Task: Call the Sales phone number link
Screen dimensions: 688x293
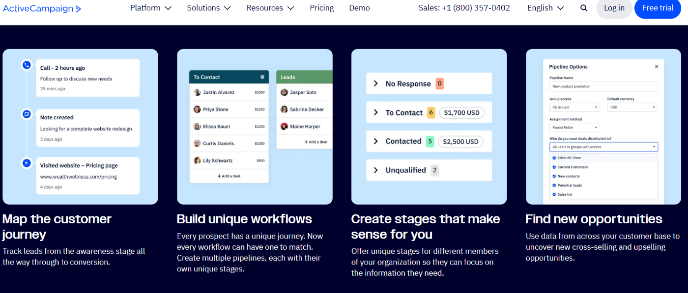Action: tap(464, 8)
